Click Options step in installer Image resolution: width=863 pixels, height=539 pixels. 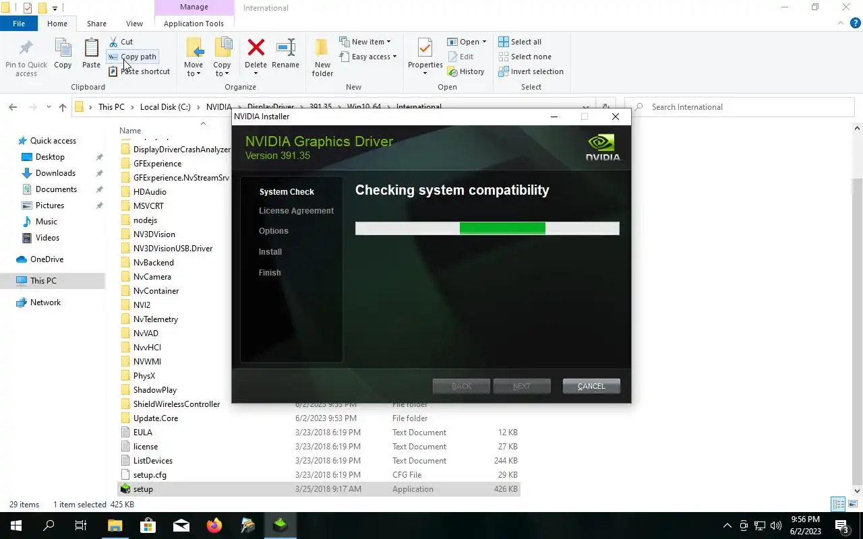click(273, 231)
